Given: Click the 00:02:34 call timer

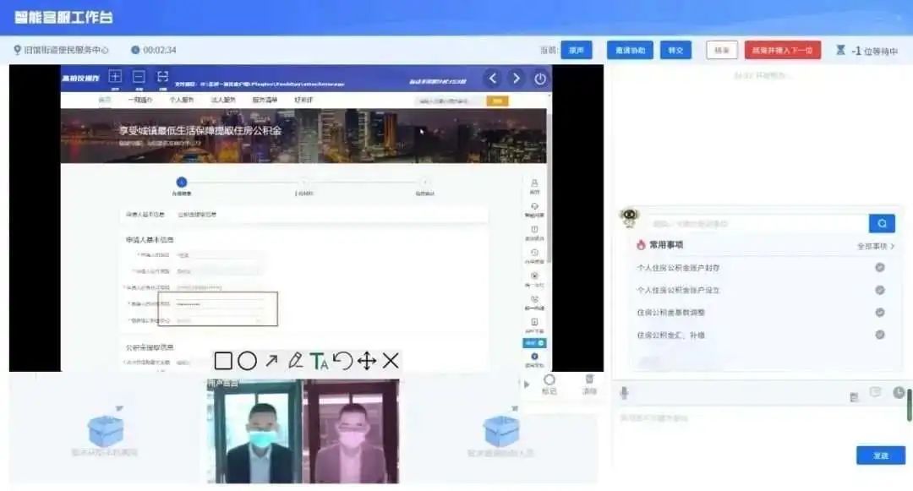Looking at the screenshot, I should [x=160, y=50].
